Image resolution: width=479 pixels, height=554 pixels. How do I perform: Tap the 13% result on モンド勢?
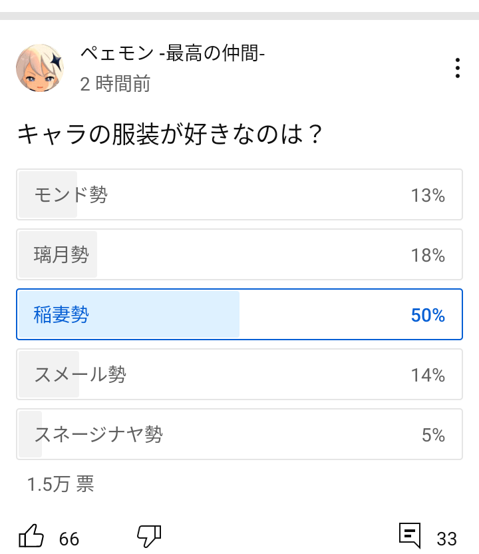[428, 195]
